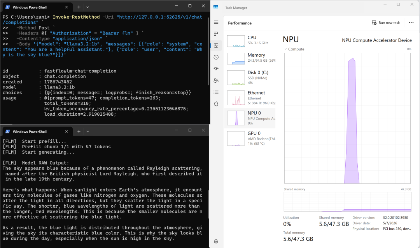Image resolution: width=420 pixels, height=248 pixels.
Task: Click PowerShell icon in top window tab
Action: tap(7, 7)
